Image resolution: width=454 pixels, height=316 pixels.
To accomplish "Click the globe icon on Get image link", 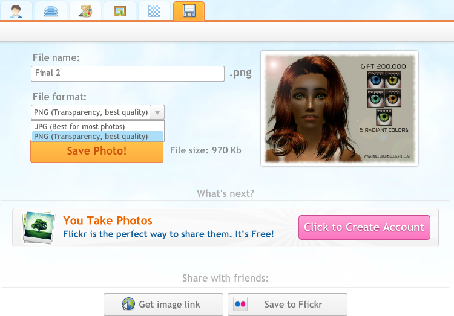I will pyautogui.click(x=128, y=304).
